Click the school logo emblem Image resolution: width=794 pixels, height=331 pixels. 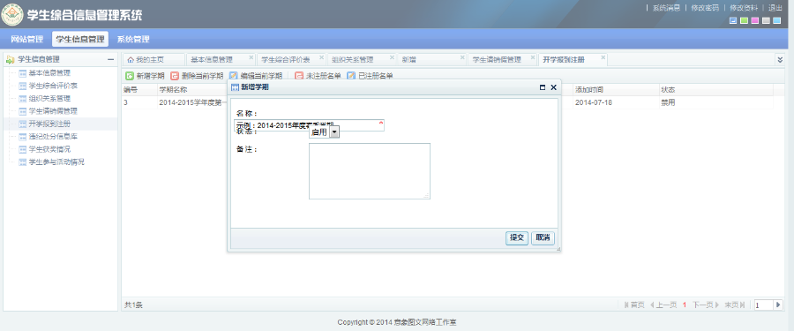(x=12, y=15)
